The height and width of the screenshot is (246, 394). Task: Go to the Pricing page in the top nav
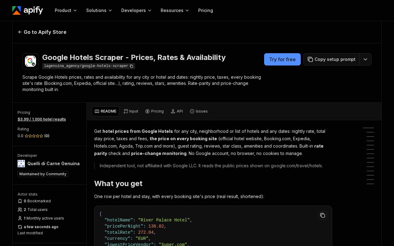pos(206,10)
